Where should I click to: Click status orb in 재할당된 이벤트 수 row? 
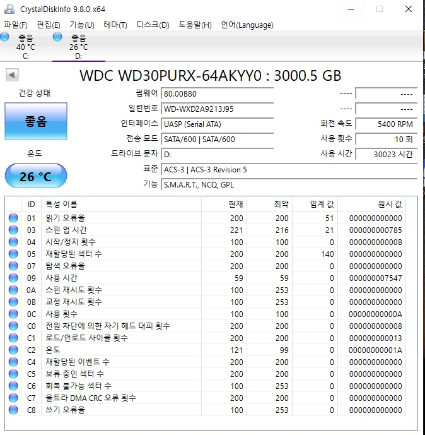click(x=13, y=362)
